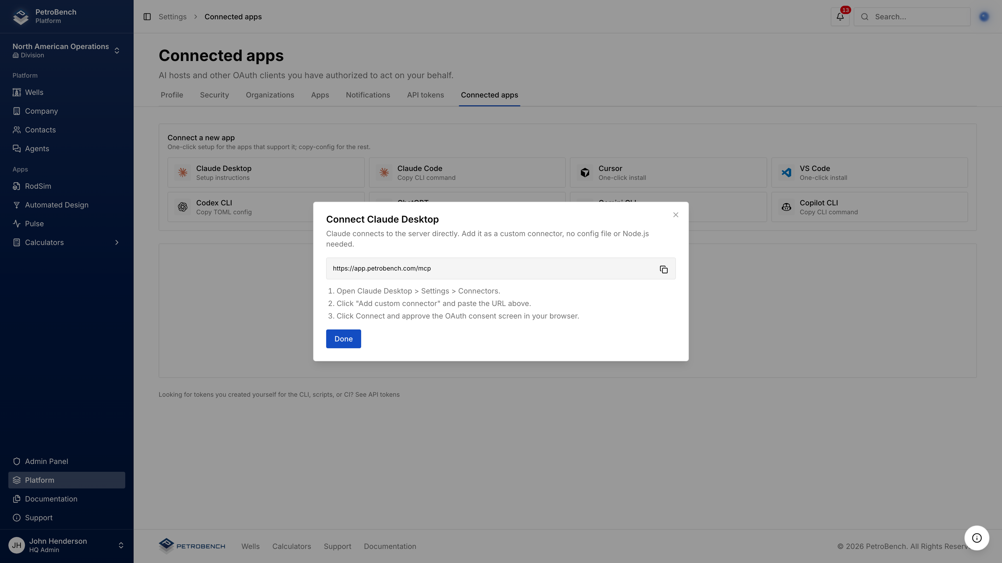Follow the See API tokens link
The image size is (1002, 563).
tap(377, 394)
